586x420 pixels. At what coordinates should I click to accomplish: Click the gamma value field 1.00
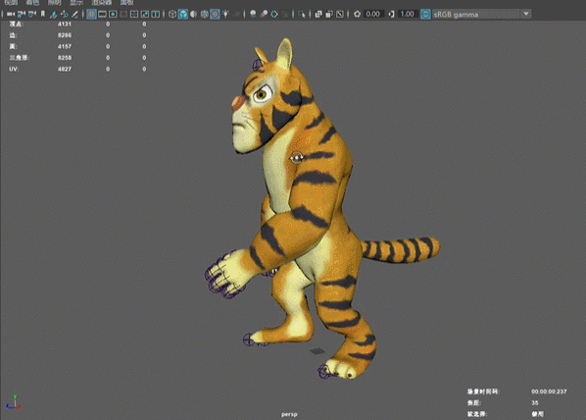408,14
